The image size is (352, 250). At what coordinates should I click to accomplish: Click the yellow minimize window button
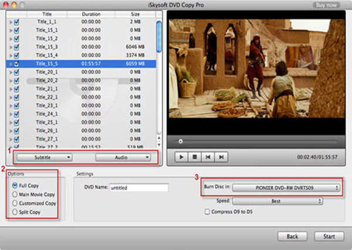[x=14, y=5]
